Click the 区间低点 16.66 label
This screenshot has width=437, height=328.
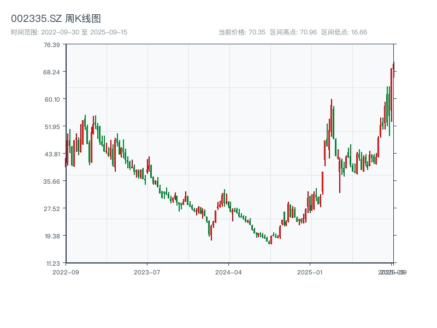tap(344, 32)
